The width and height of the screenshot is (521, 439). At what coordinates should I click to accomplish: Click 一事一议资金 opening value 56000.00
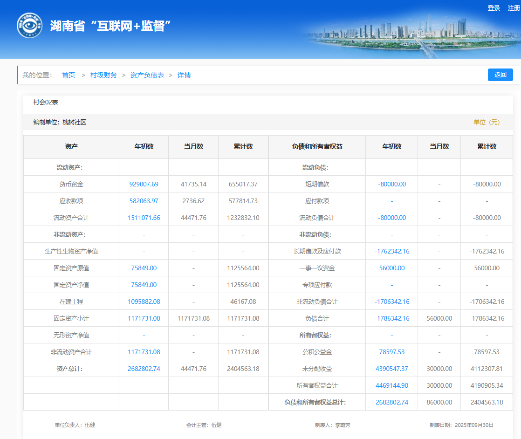click(391, 268)
